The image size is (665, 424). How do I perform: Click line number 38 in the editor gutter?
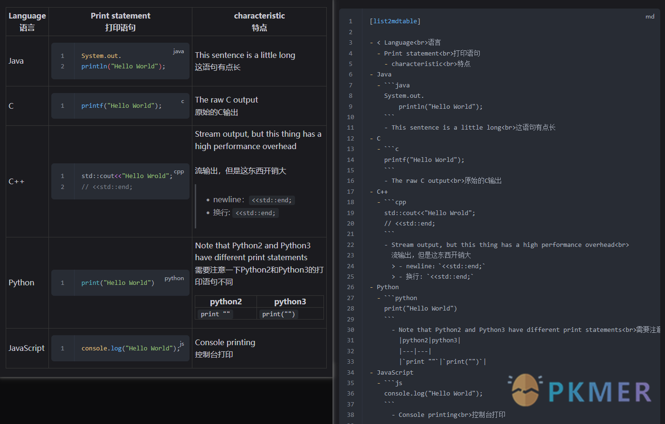tap(351, 415)
